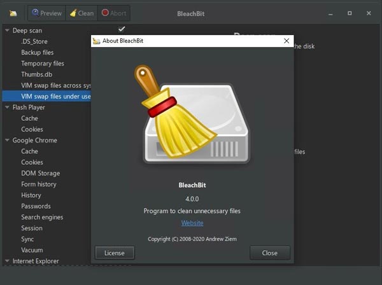382x285 pixels.
Task: Select Cookies under Flash Player
Action: point(32,129)
